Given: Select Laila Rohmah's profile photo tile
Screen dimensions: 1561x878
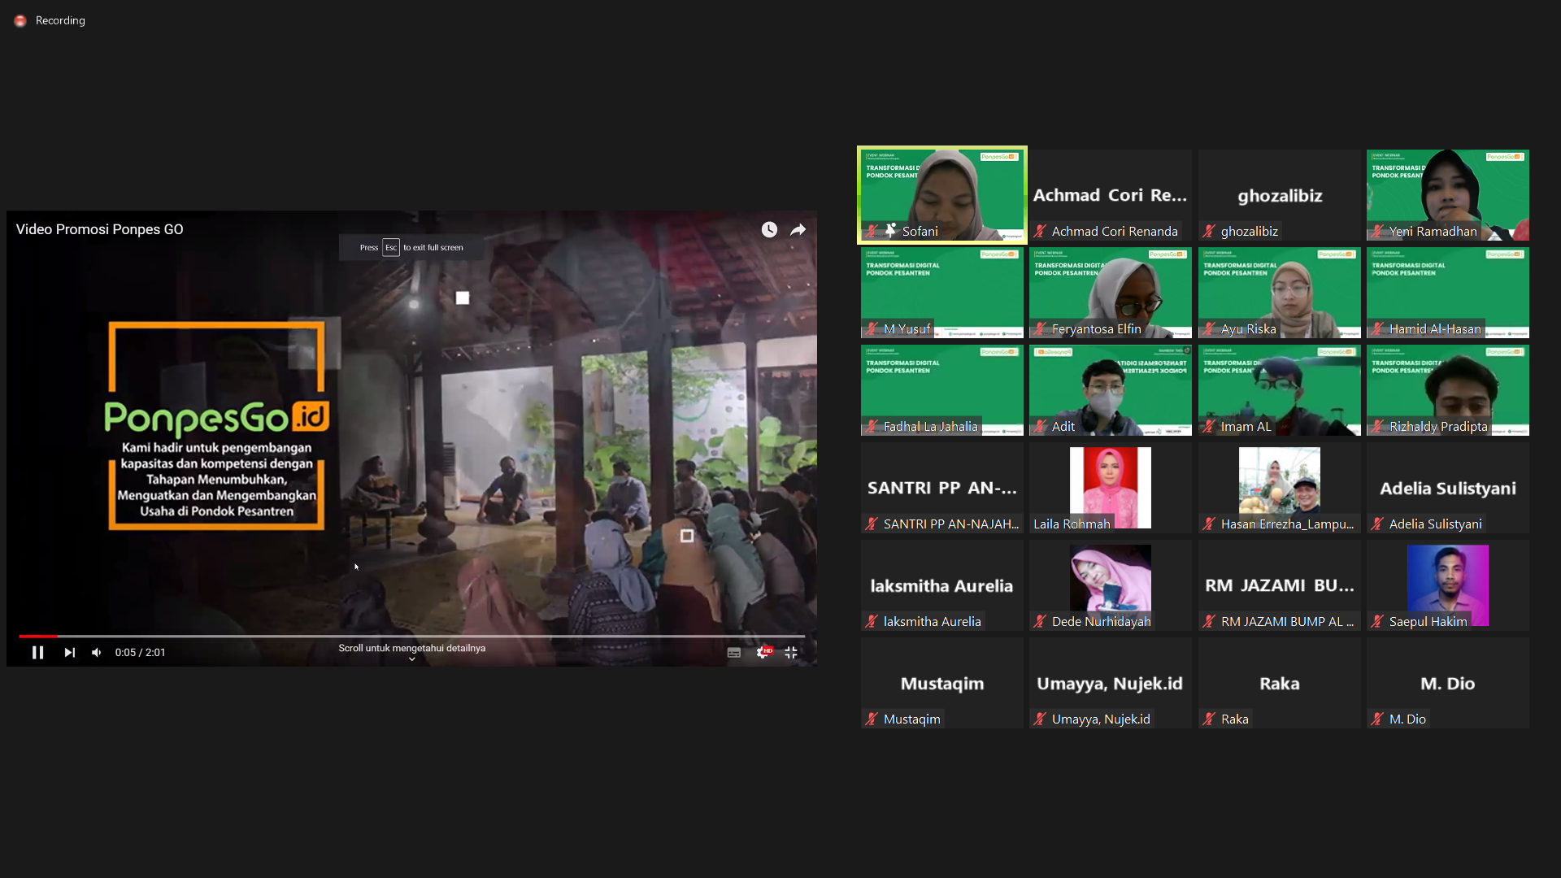Looking at the screenshot, I should [x=1111, y=488].
